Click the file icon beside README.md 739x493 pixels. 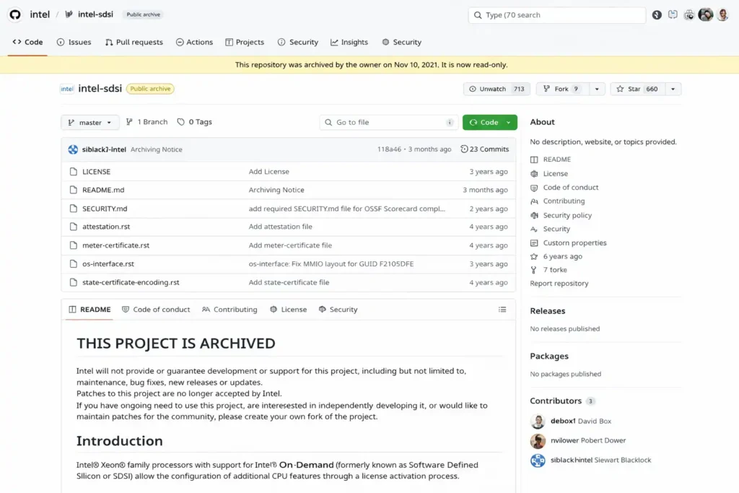[74, 190]
